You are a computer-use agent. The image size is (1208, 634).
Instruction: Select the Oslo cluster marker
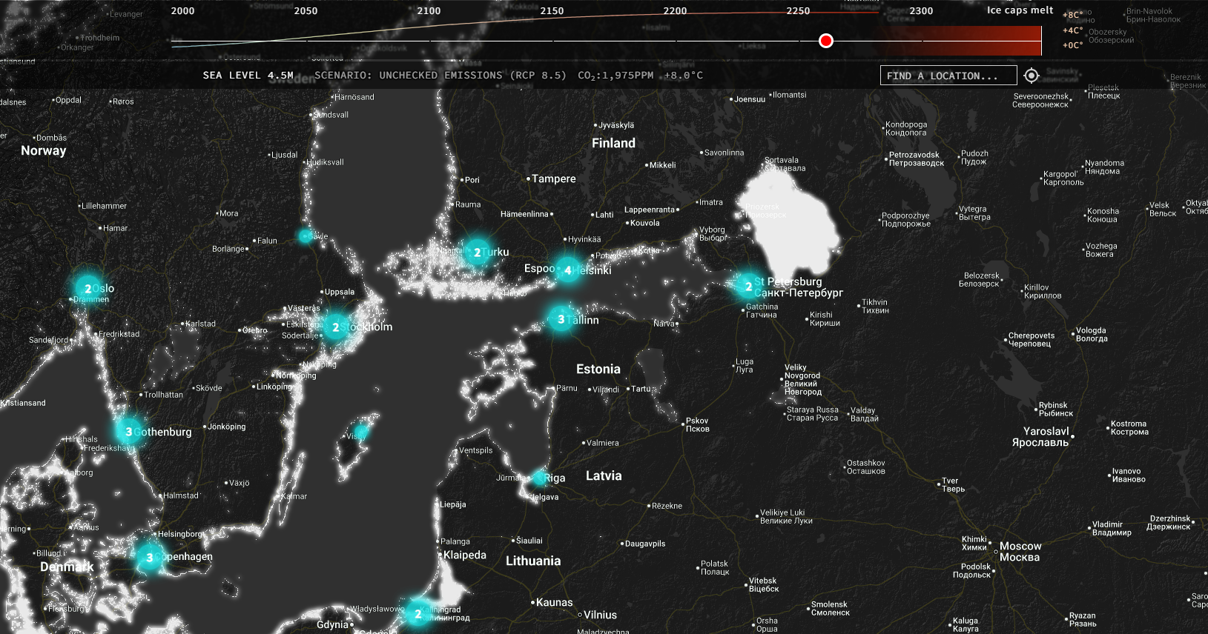[88, 289]
